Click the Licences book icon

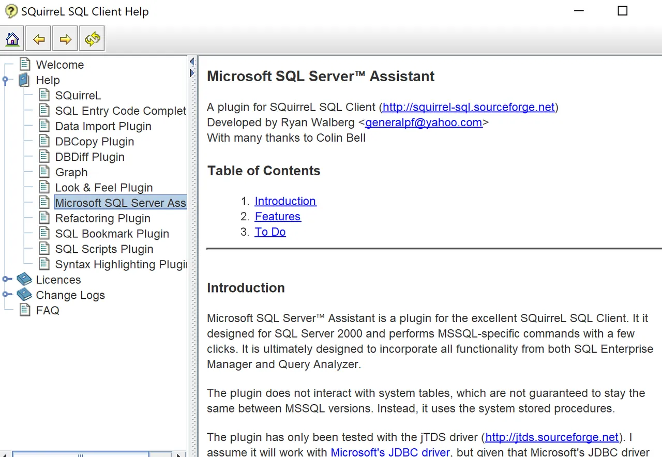pos(24,280)
